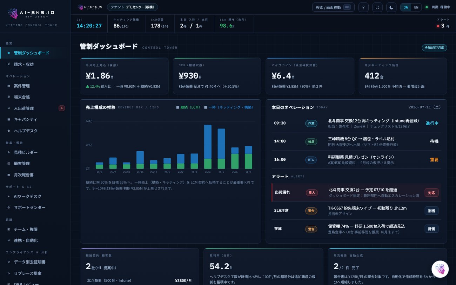Open the floating AI assistant avatar button
This screenshot has width=456, height=285.
tap(440, 269)
